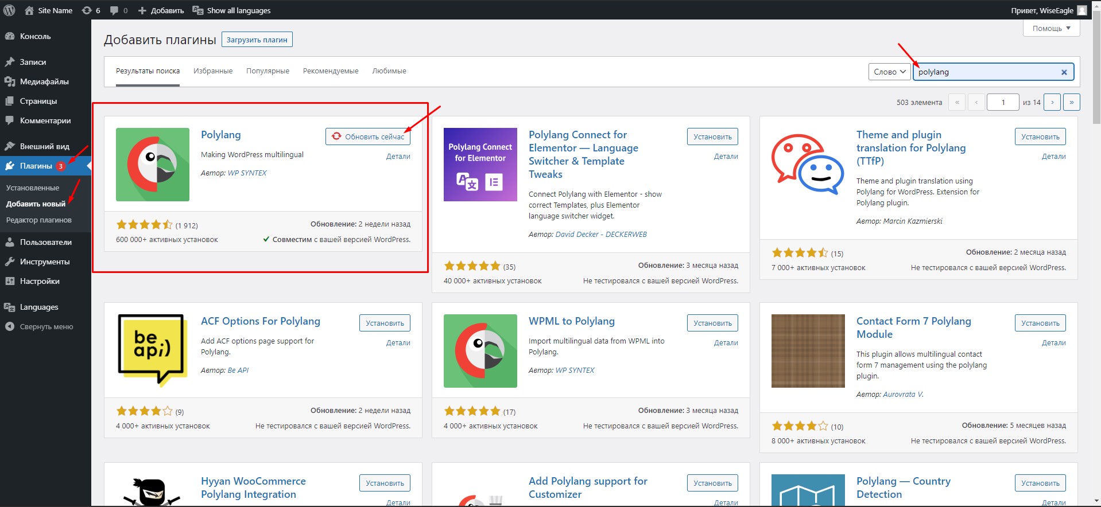Click the be api plugin thumbnail
This screenshot has width=1101, height=507.
click(x=153, y=351)
